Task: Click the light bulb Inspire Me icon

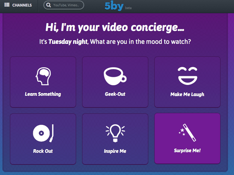Action: tap(115, 133)
